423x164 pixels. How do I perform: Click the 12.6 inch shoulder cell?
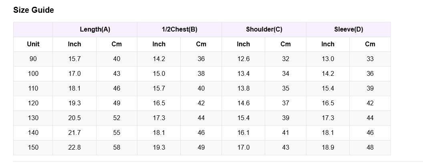point(243,59)
